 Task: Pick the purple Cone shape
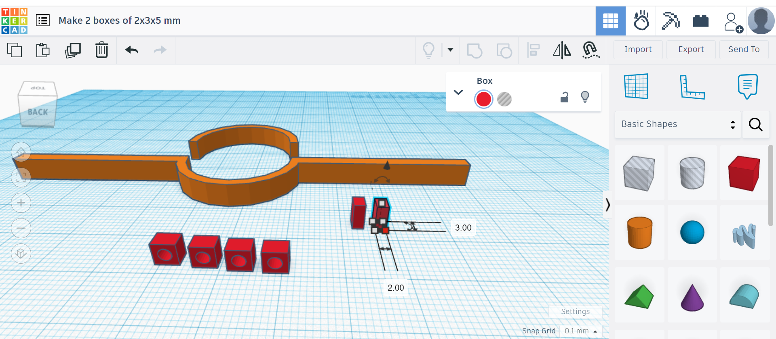692,297
